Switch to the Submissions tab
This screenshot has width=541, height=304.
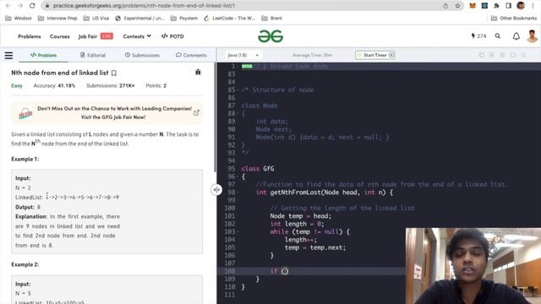[142, 55]
